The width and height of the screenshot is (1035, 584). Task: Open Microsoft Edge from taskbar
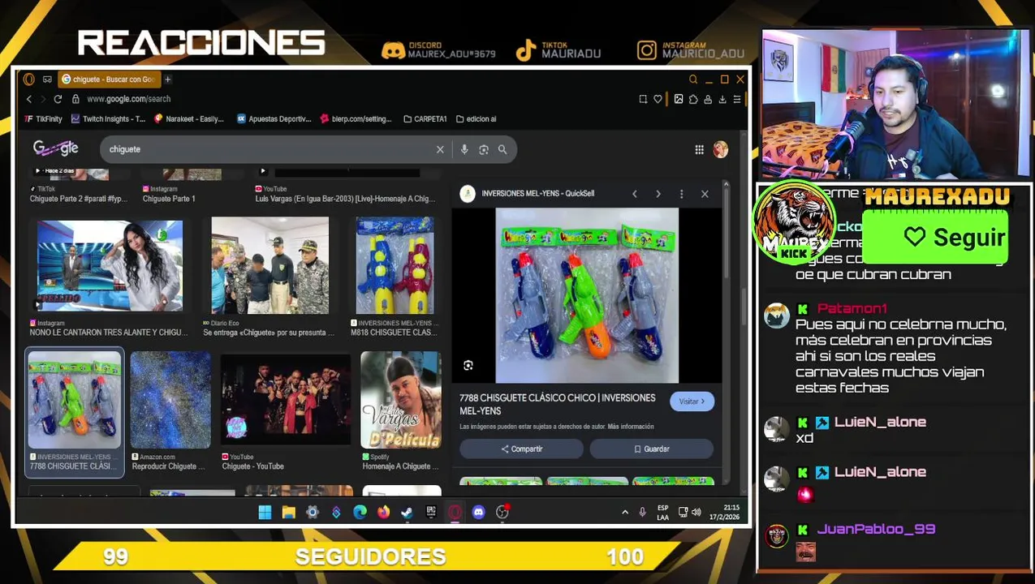[360, 512]
